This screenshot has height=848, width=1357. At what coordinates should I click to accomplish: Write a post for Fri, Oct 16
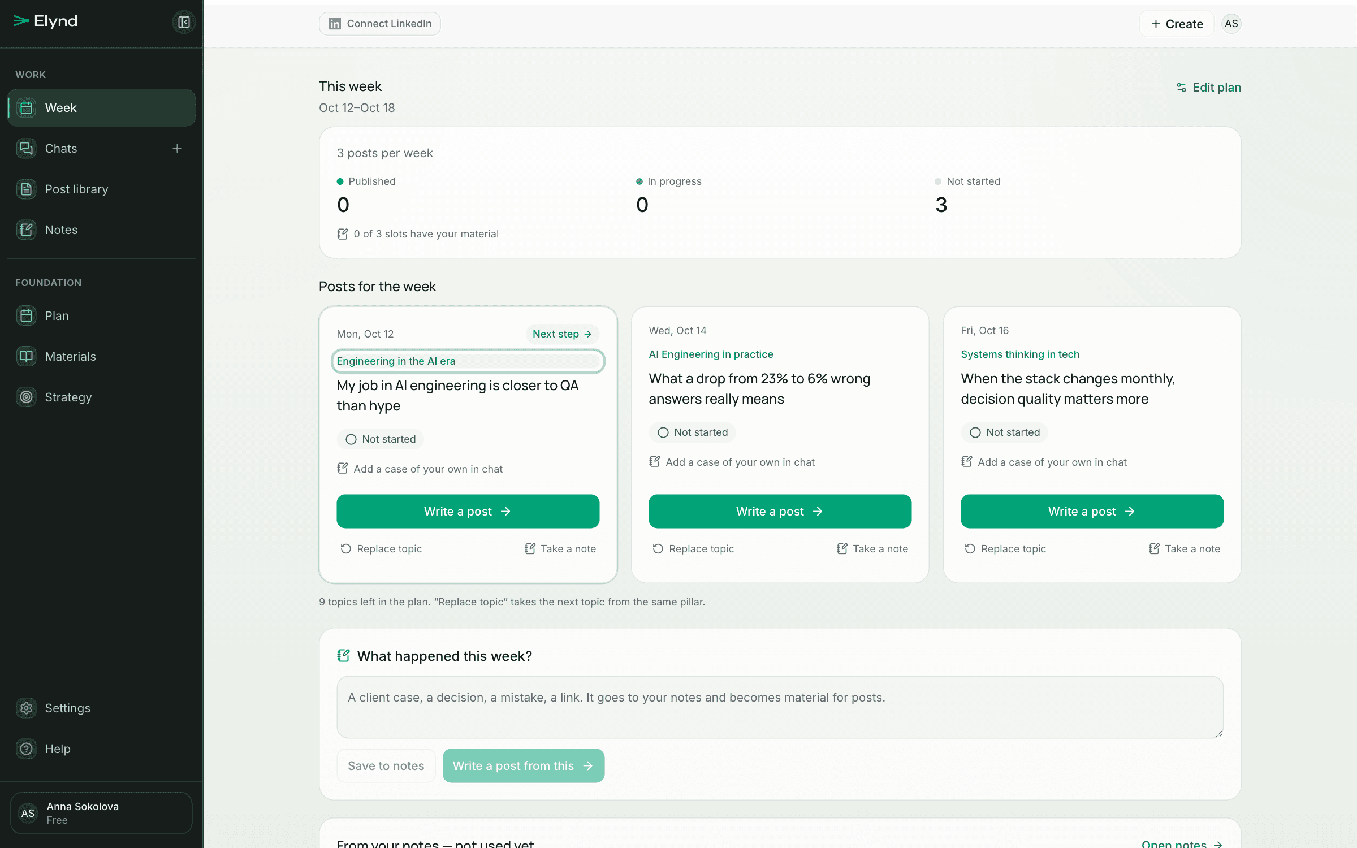1092,512
